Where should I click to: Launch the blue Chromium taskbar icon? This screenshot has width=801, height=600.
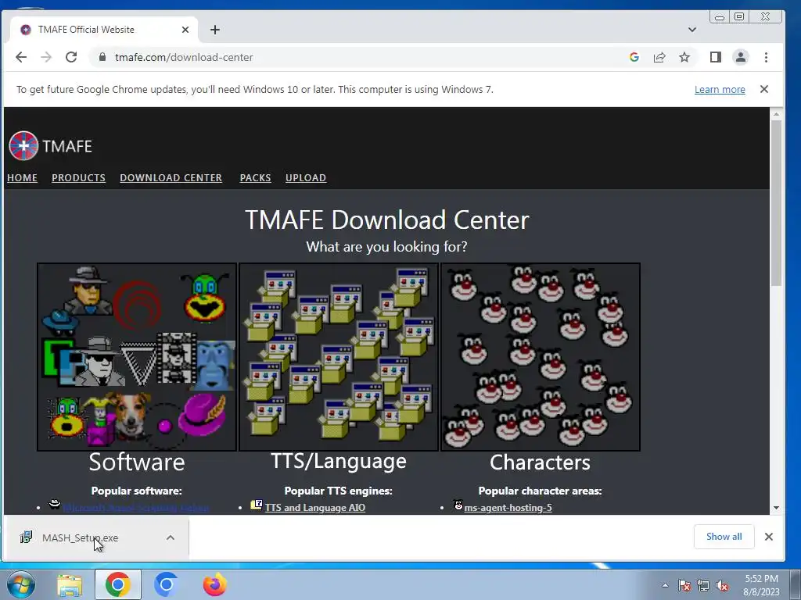[x=166, y=584]
